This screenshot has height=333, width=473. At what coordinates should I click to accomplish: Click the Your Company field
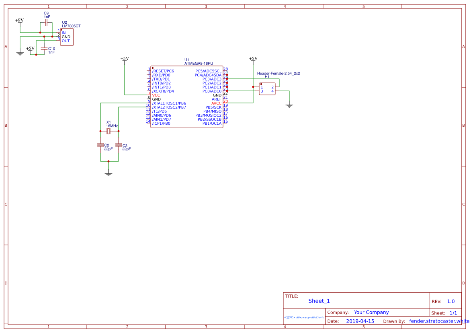tap(371, 312)
